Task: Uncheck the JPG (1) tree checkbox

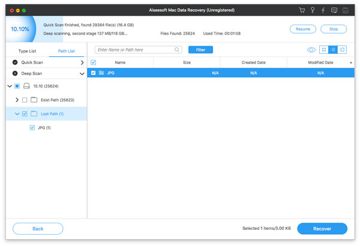Action: [x=32, y=127]
